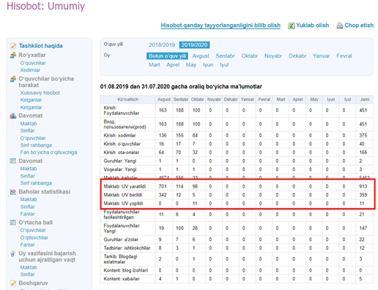Screen dimensions: 378x290
Task: Filter by the month Yanvar
Action: (322, 56)
